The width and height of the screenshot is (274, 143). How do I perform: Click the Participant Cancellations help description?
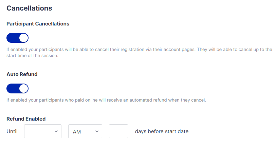136,52
